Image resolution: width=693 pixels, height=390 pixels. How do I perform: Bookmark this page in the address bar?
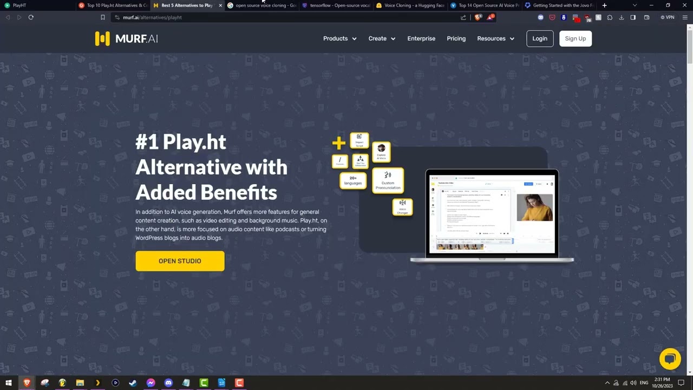pyautogui.click(x=102, y=17)
